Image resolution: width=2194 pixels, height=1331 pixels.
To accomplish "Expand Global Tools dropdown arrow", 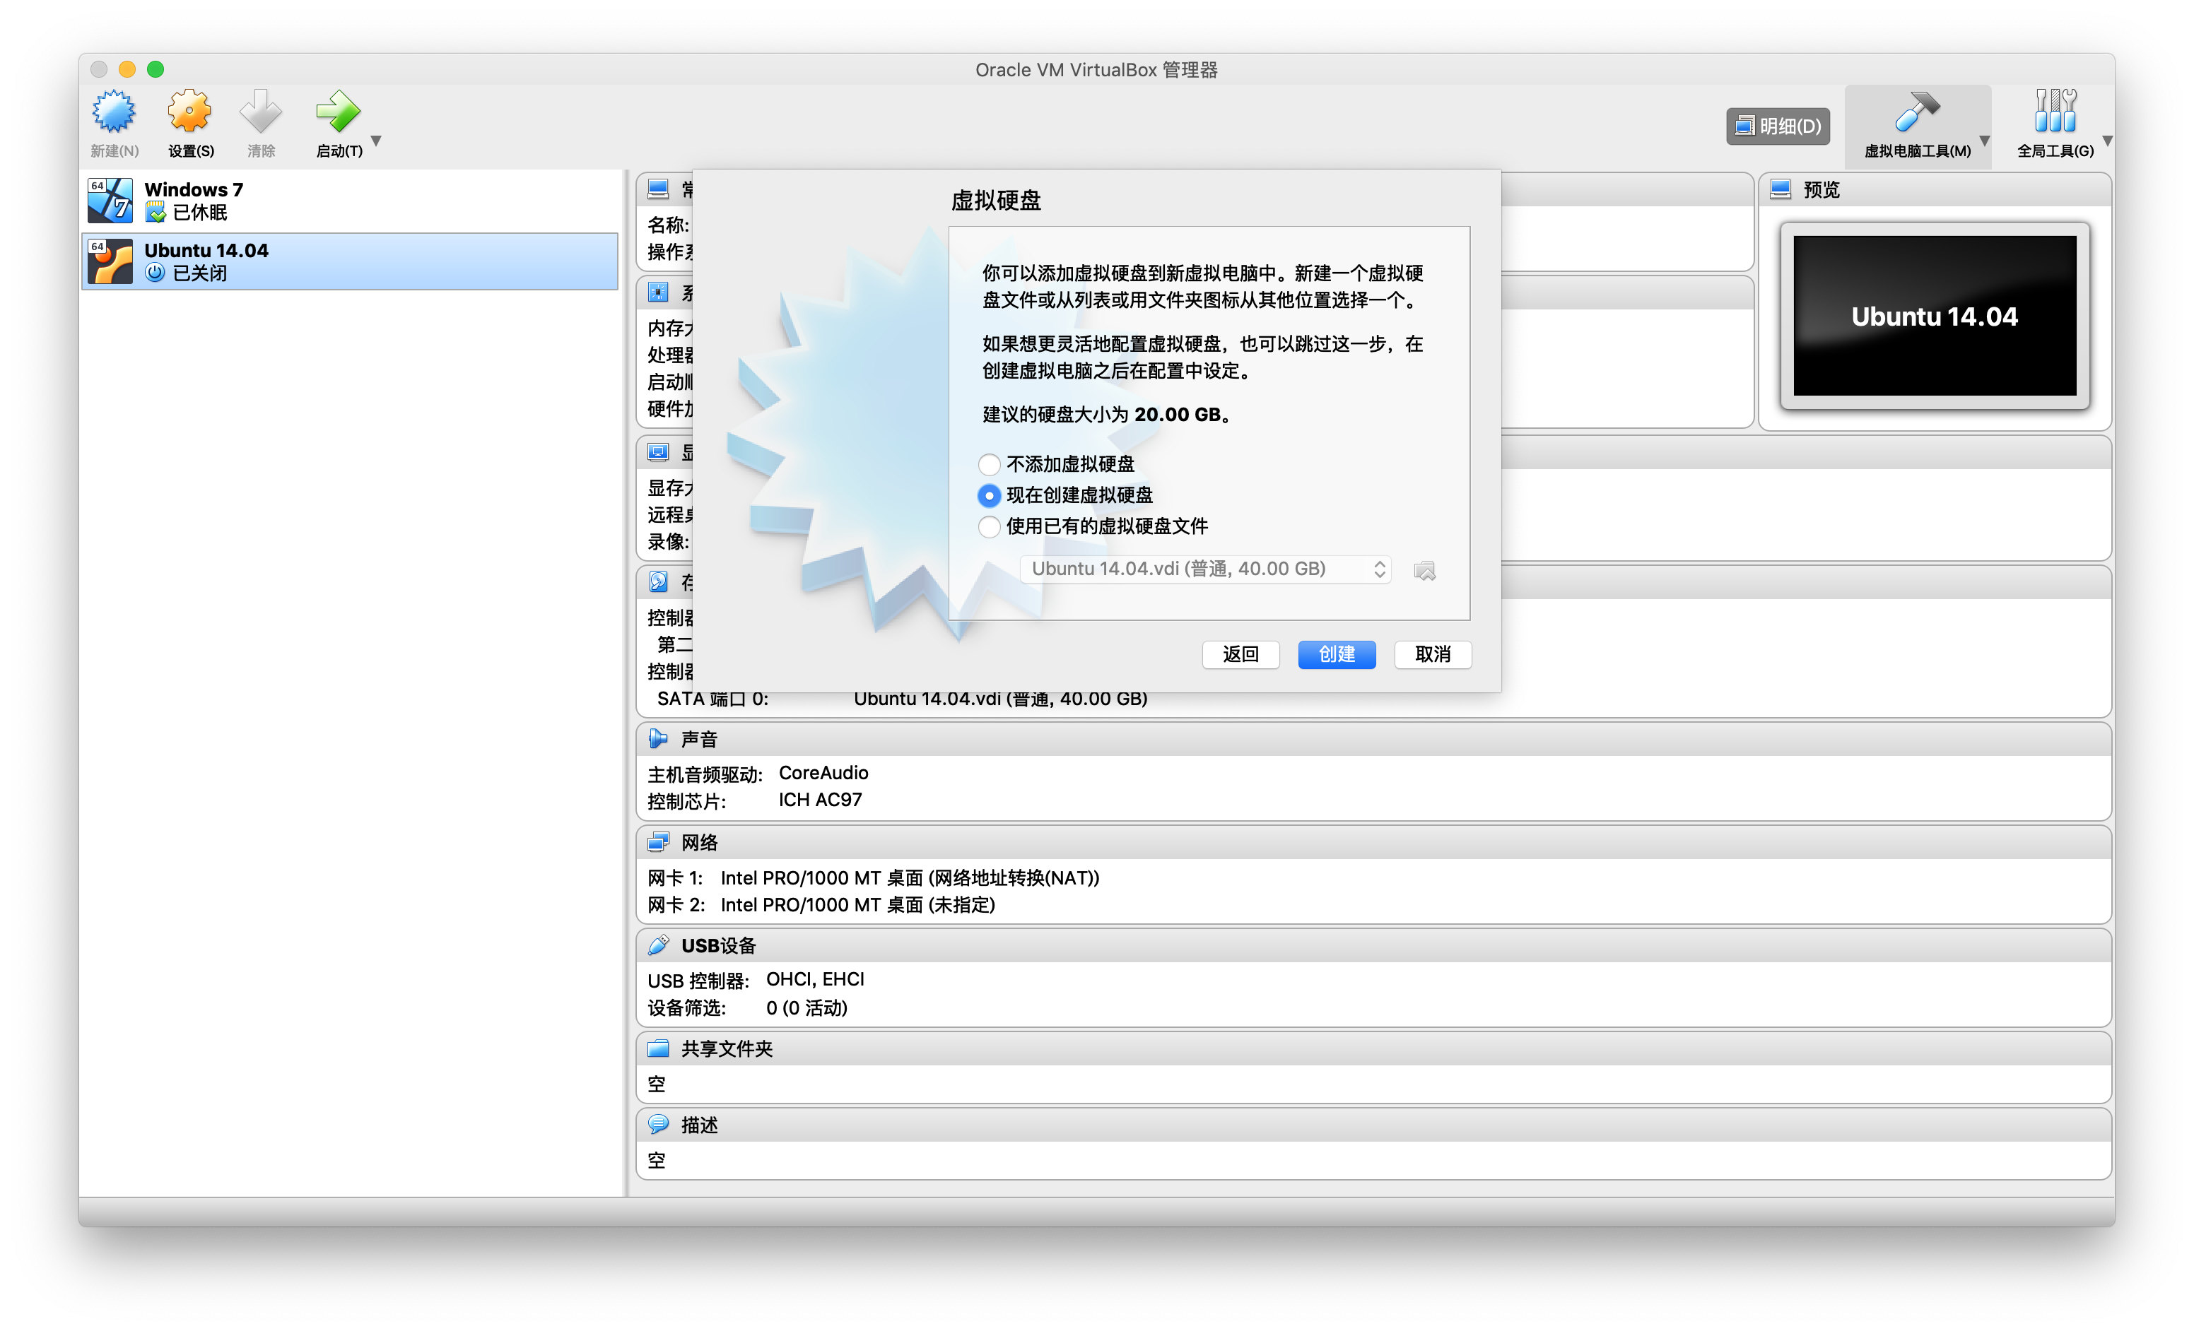I will (2107, 141).
